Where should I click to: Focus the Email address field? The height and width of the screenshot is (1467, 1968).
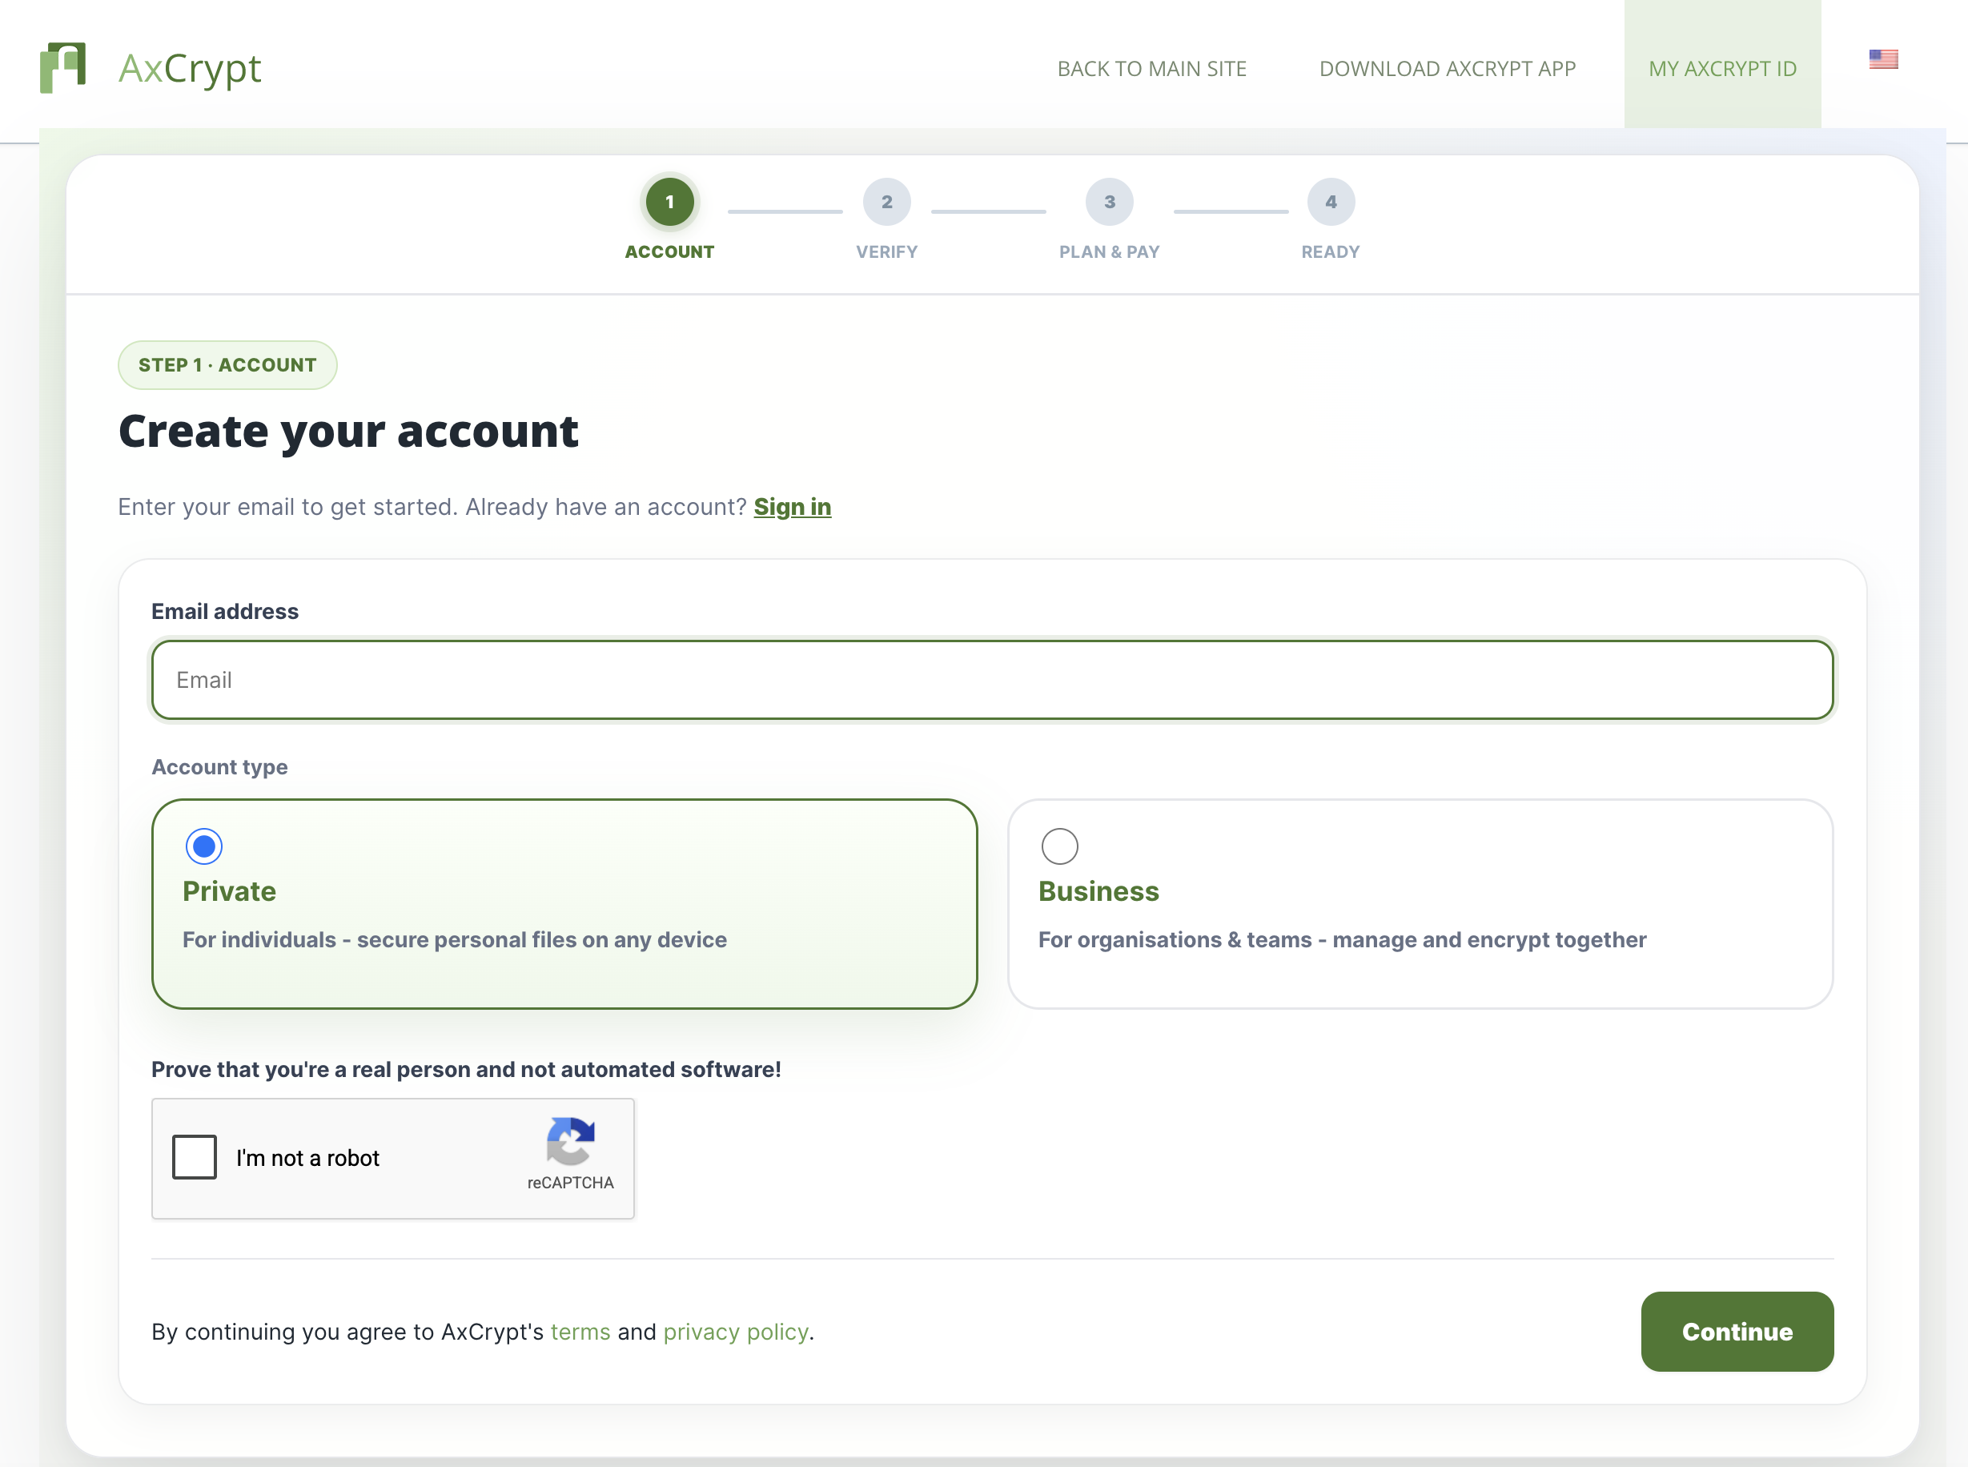pyautogui.click(x=991, y=679)
